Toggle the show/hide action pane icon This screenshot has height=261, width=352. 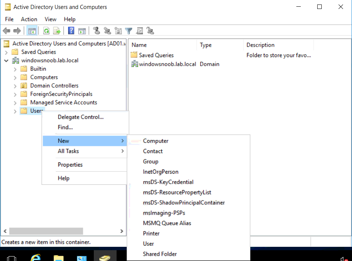(82, 31)
